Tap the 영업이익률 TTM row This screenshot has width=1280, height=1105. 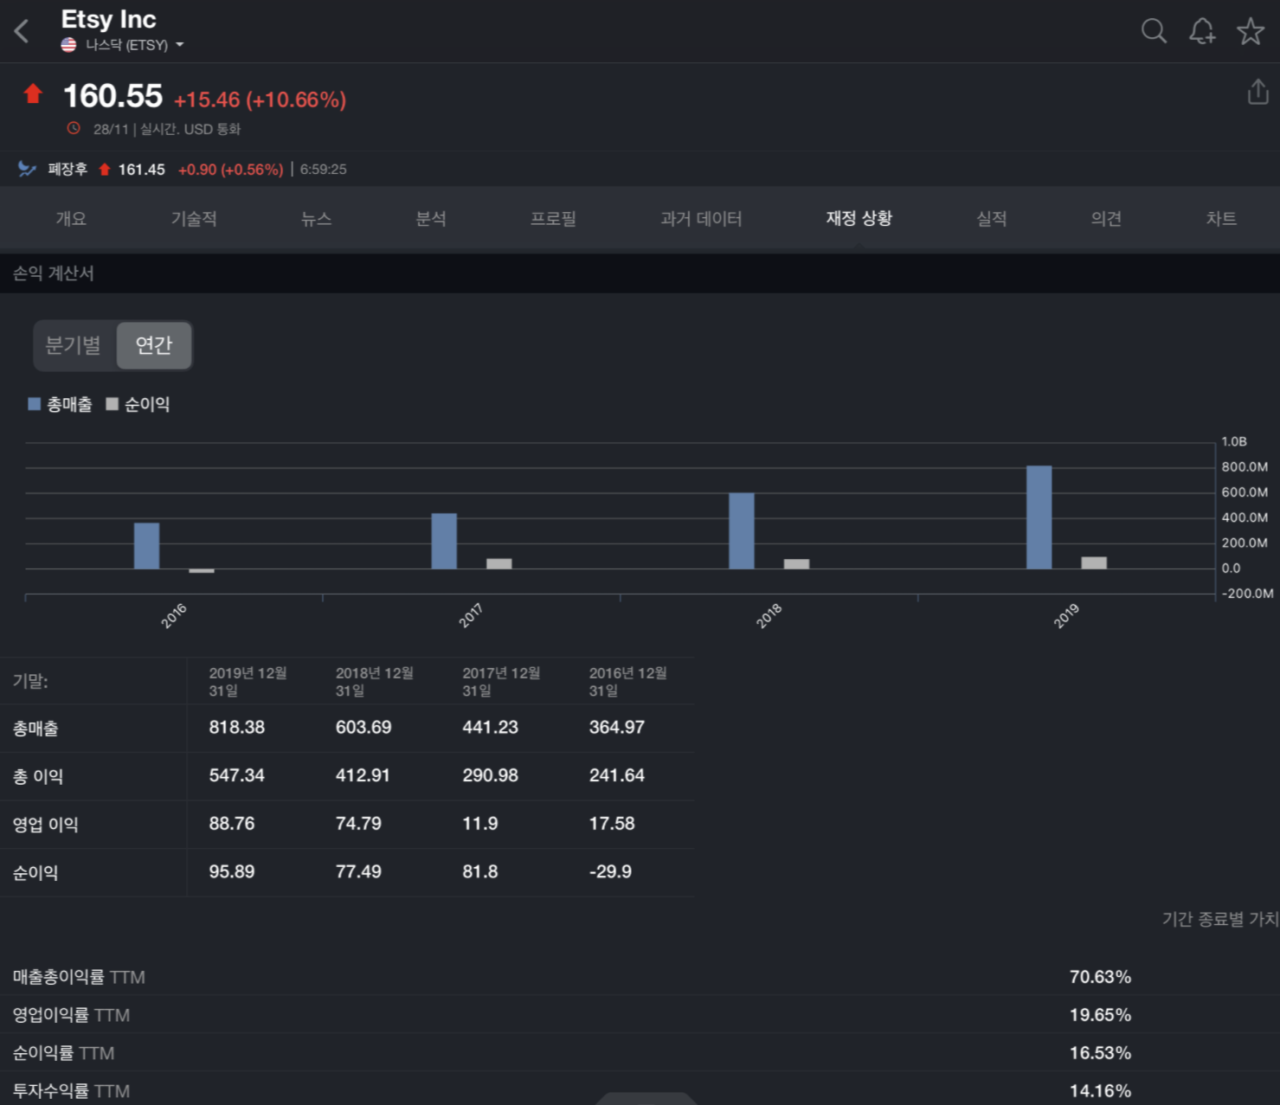point(640,1015)
